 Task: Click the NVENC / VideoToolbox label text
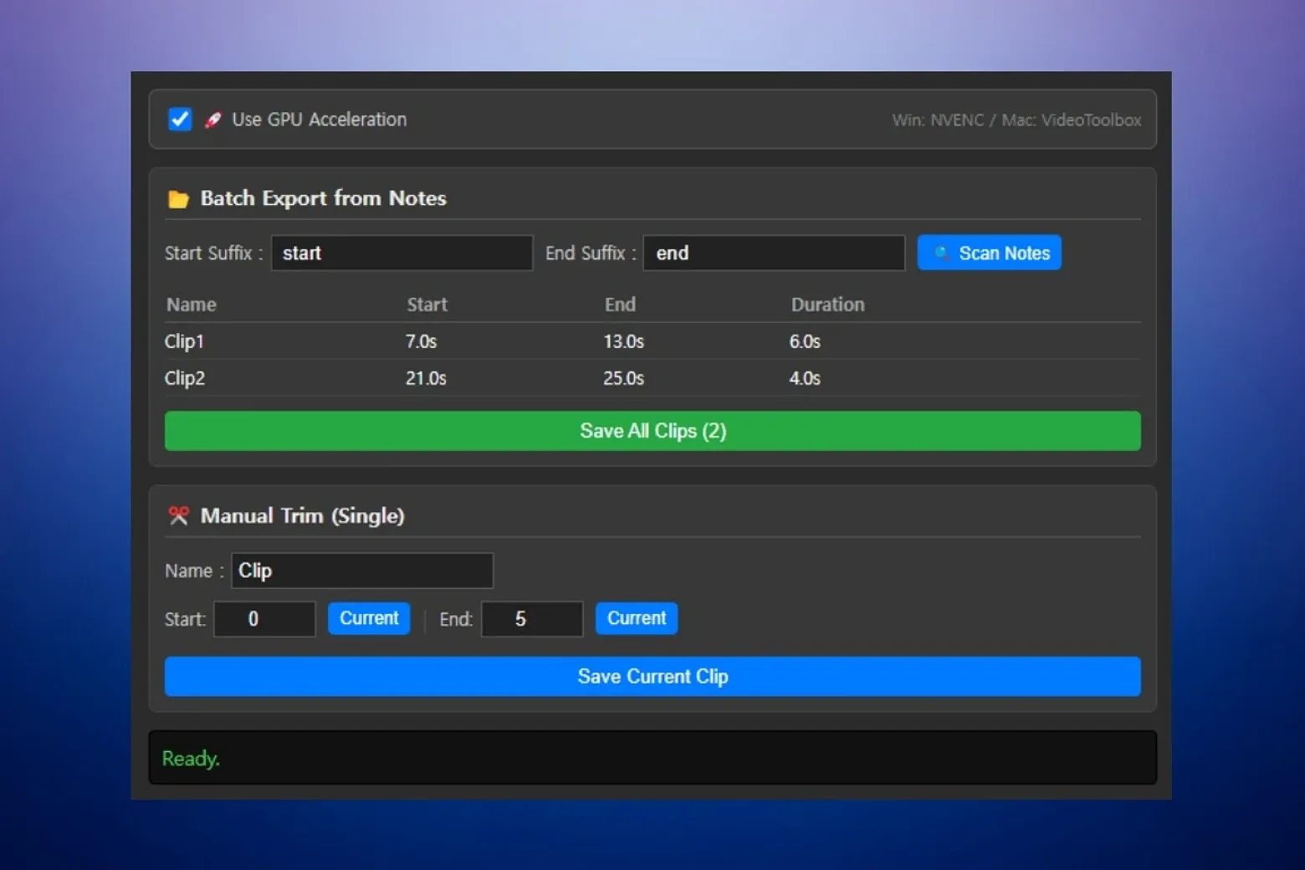(1016, 120)
